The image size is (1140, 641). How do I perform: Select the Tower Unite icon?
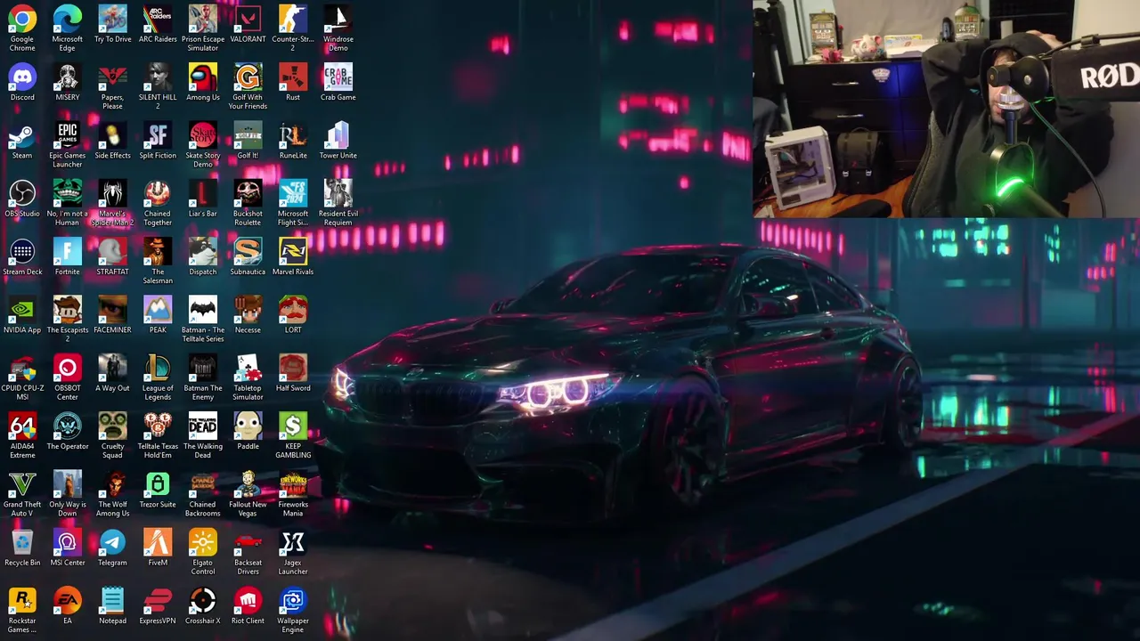tap(338, 135)
